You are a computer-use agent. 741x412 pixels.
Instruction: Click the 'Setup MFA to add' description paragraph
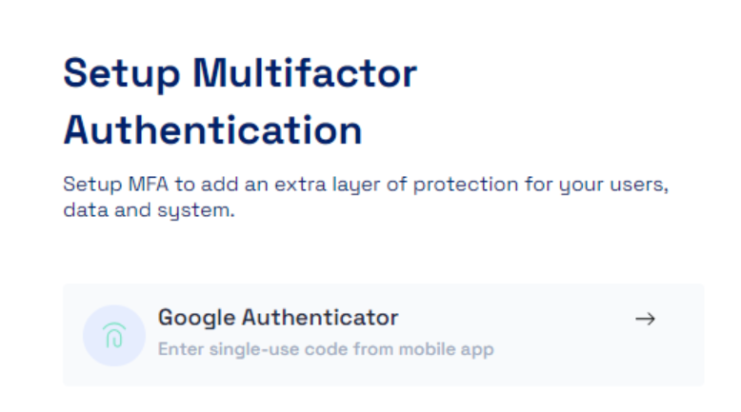366,196
